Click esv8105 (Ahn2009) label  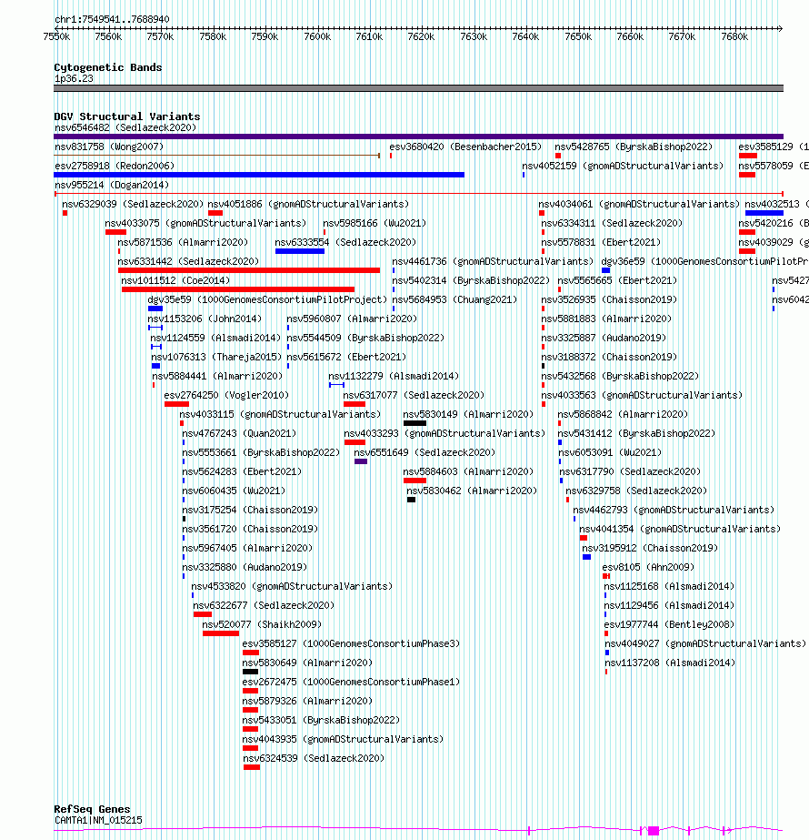648,567
